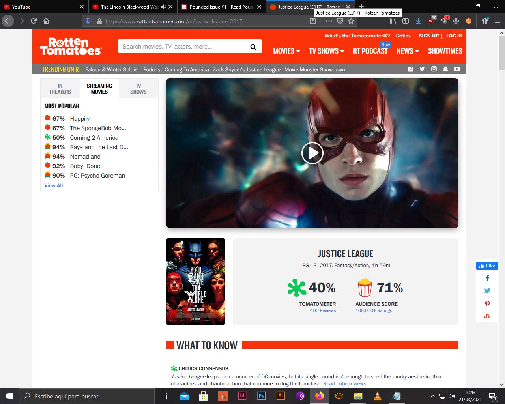The image size is (505, 404).
Task: Open Read critic reviews link
Action: (x=344, y=383)
